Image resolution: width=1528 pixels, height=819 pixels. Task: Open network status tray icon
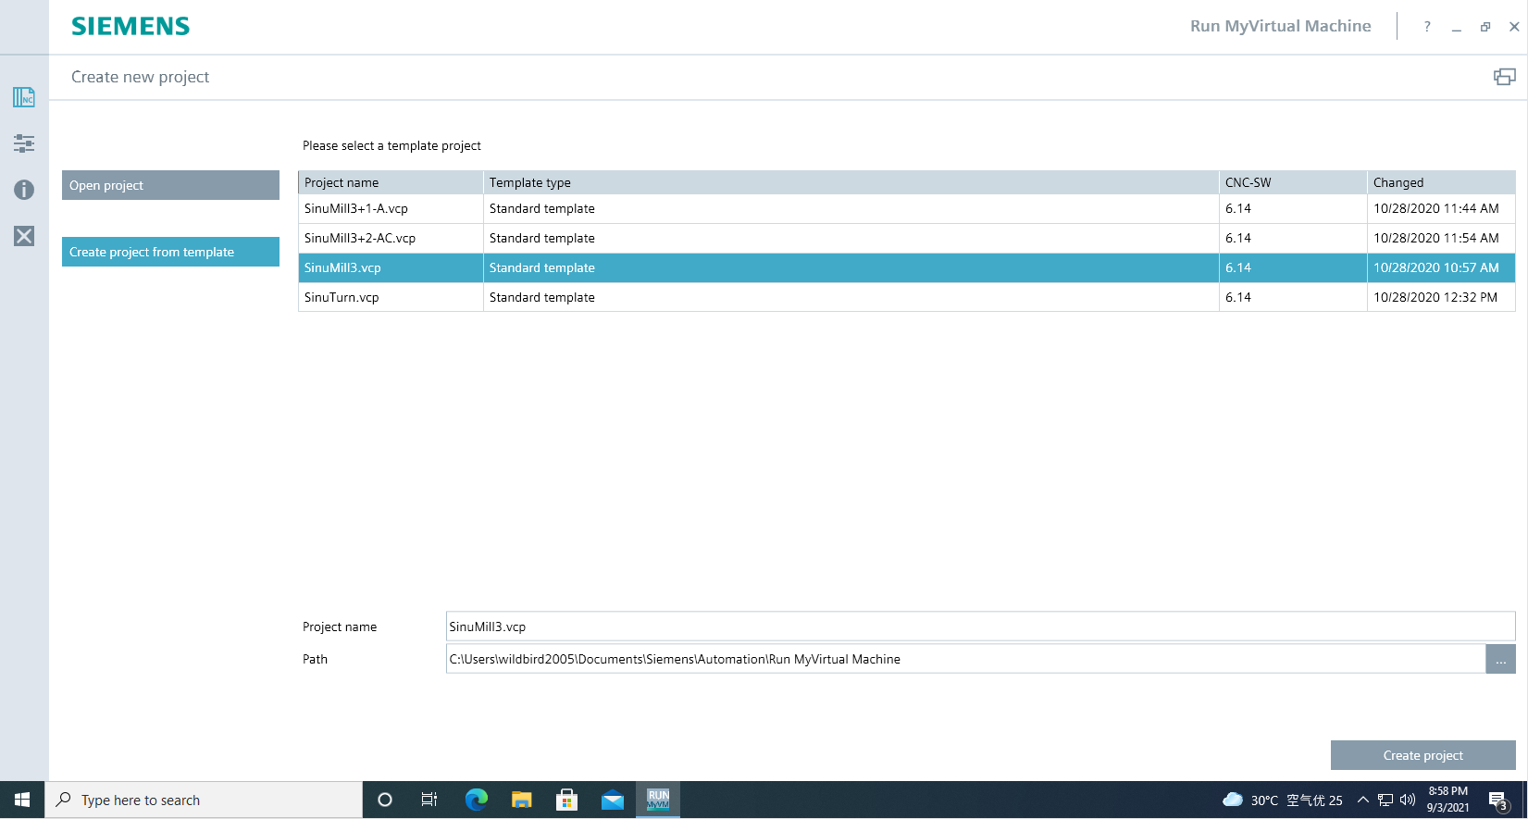(1385, 800)
